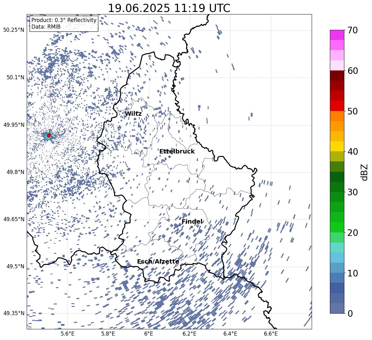Click the Esch/Alzette location cross marker
This screenshot has width=372, height=340.
click(147, 267)
